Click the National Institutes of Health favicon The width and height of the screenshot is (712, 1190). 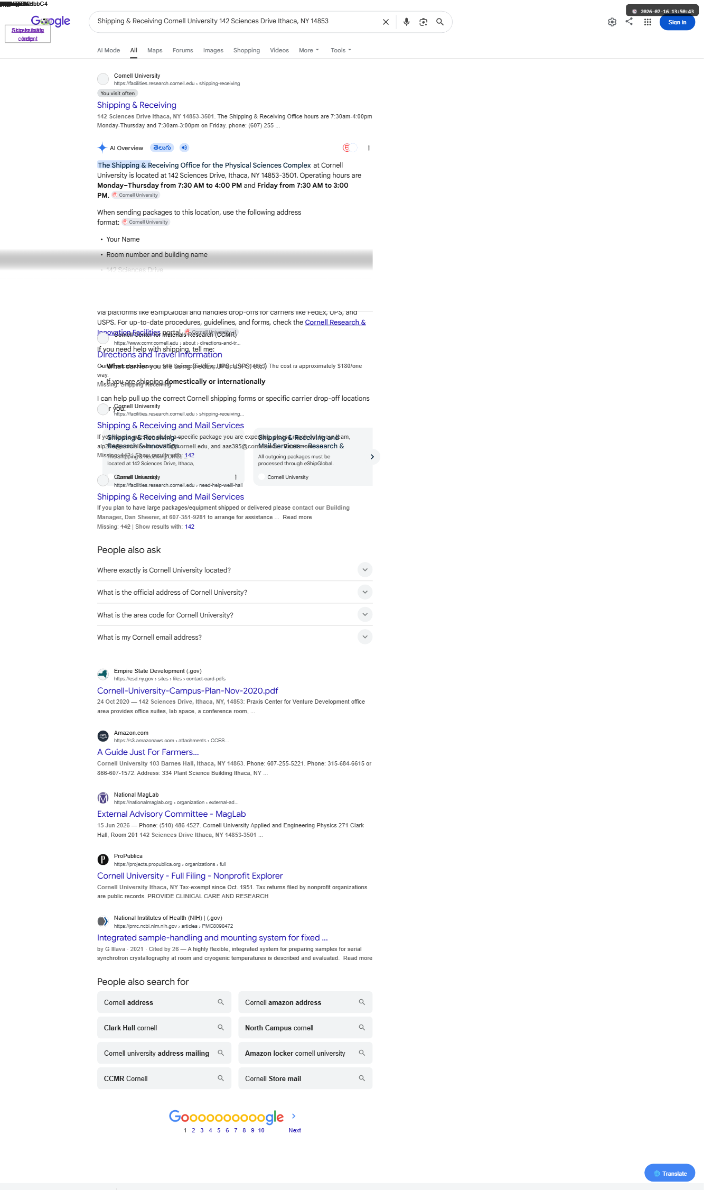[x=103, y=921]
